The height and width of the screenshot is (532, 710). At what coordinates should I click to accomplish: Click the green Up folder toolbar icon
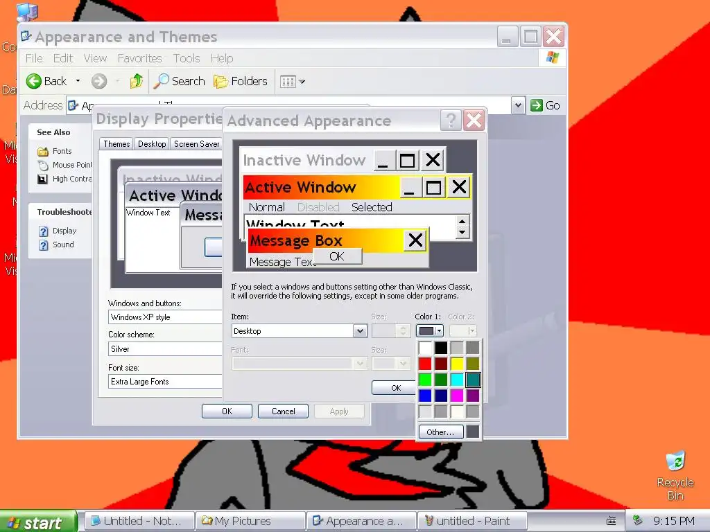tap(137, 82)
